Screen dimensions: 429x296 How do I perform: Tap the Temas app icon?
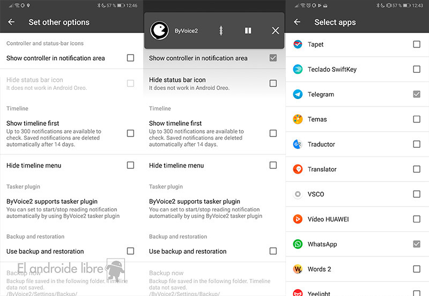click(x=298, y=119)
